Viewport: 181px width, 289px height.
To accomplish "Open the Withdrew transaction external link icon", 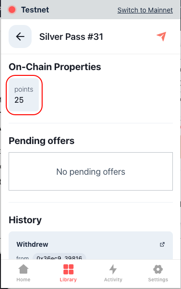I will [x=162, y=244].
